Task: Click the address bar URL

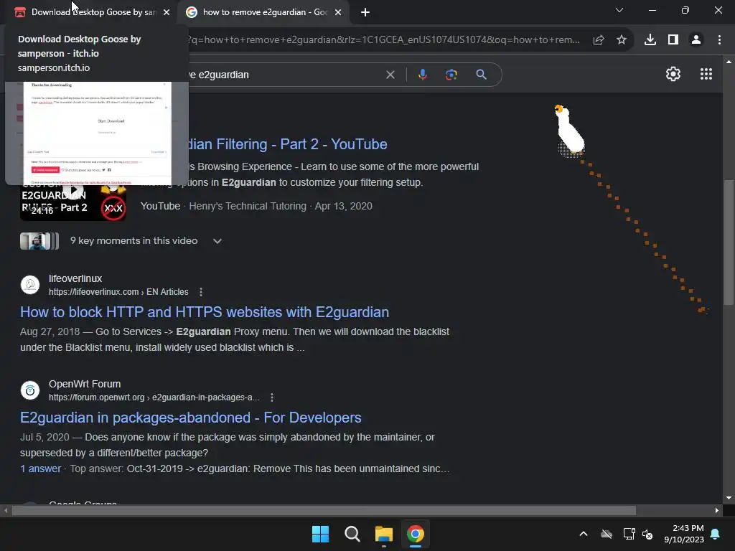Action: coord(383,40)
